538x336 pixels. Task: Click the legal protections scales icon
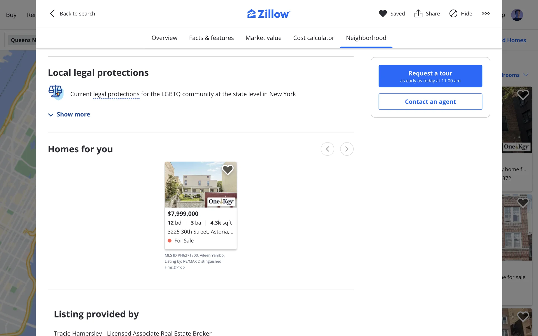(x=55, y=92)
